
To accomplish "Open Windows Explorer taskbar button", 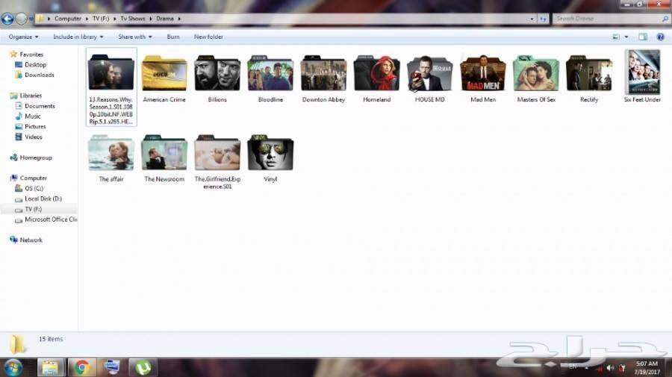I will [x=51, y=367].
